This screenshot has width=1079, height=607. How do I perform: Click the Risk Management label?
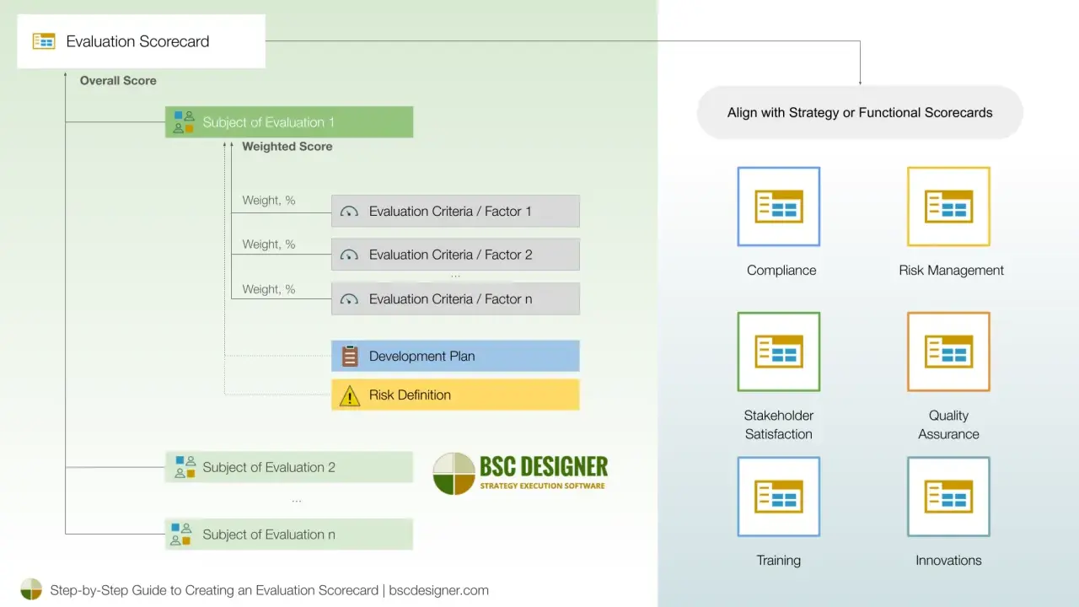(x=951, y=271)
